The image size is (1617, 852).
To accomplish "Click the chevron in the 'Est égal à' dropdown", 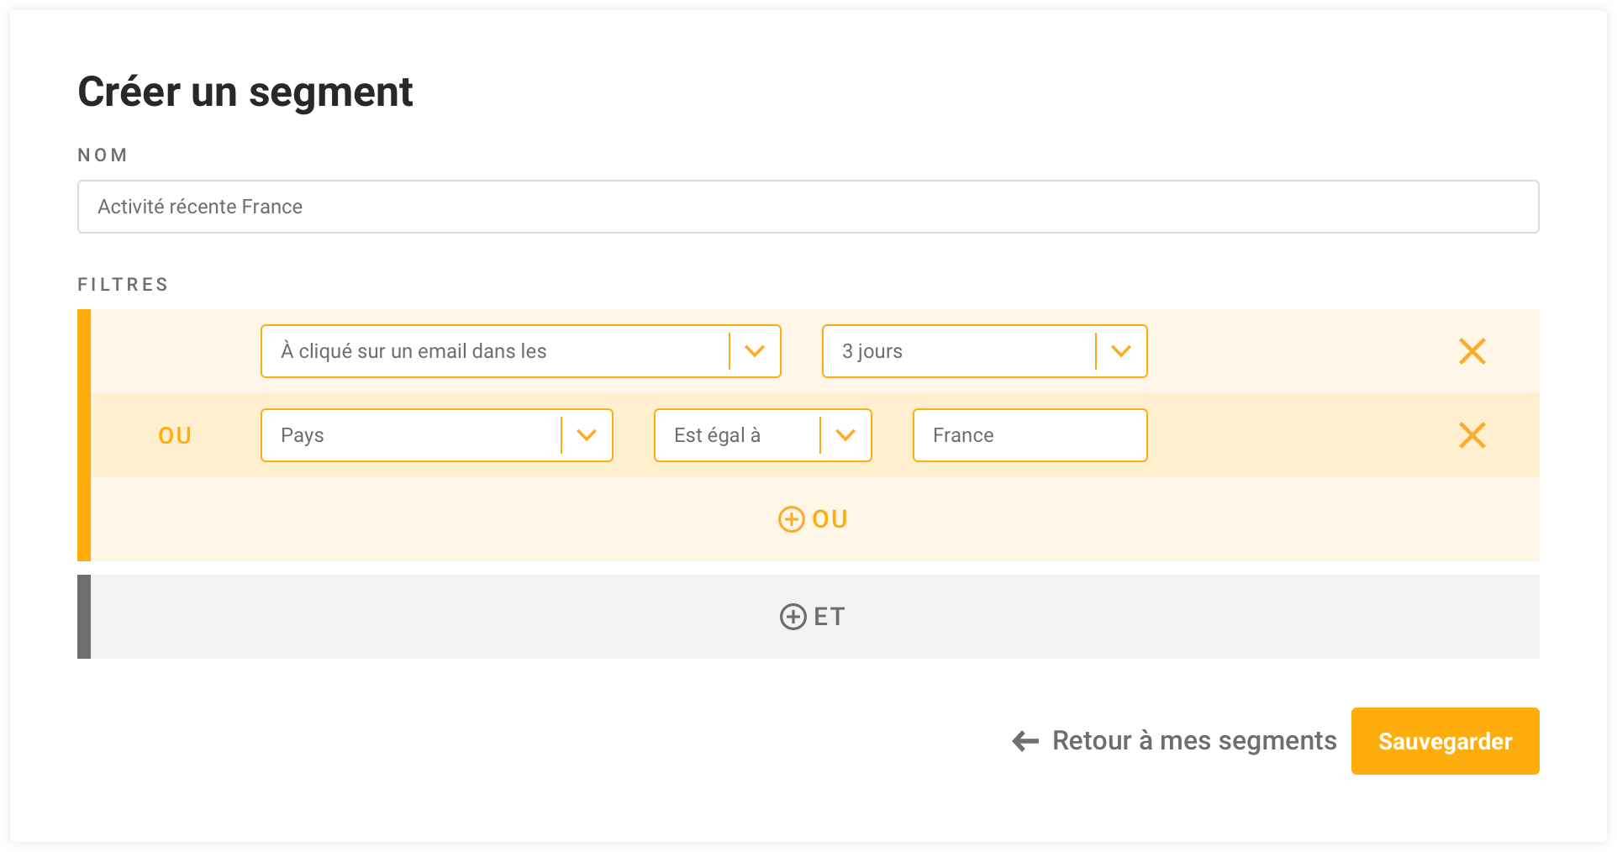I will point(845,435).
